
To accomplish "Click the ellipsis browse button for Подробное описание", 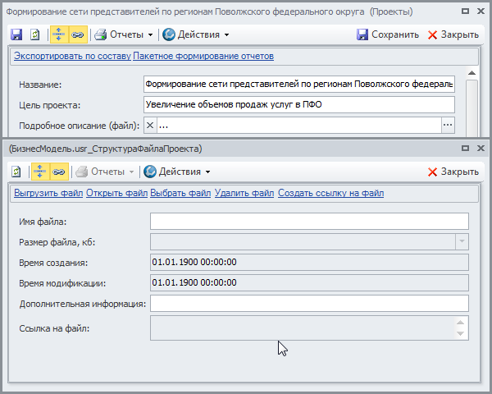I will pos(447,126).
